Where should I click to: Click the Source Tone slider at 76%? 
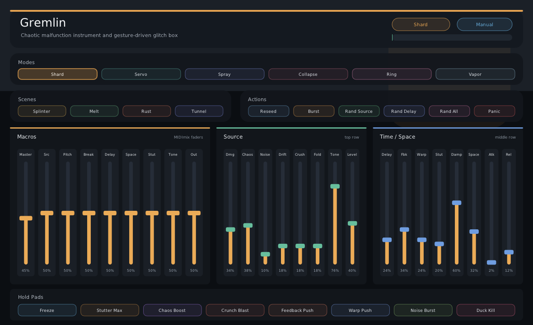pyautogui.click(x=335, y=186)
